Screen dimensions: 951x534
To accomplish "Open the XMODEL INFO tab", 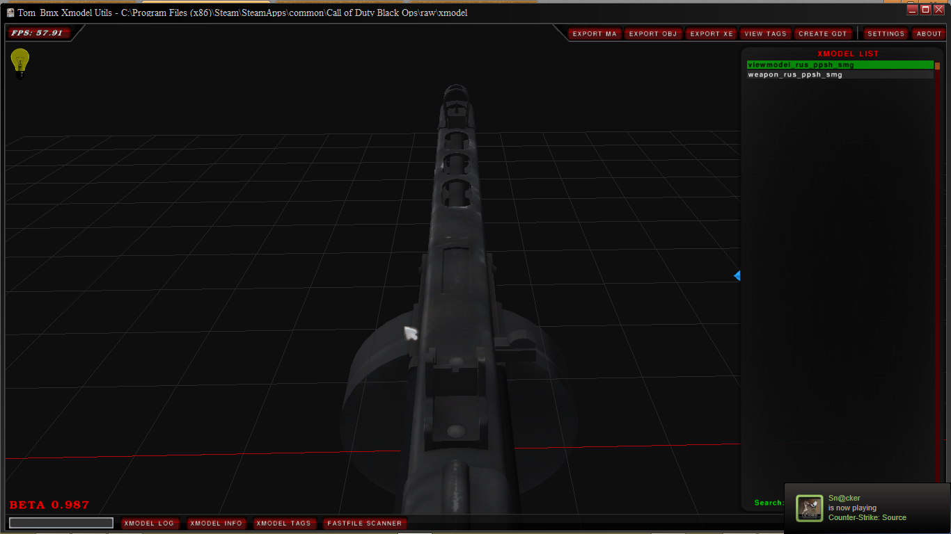I will click(216, 523).
